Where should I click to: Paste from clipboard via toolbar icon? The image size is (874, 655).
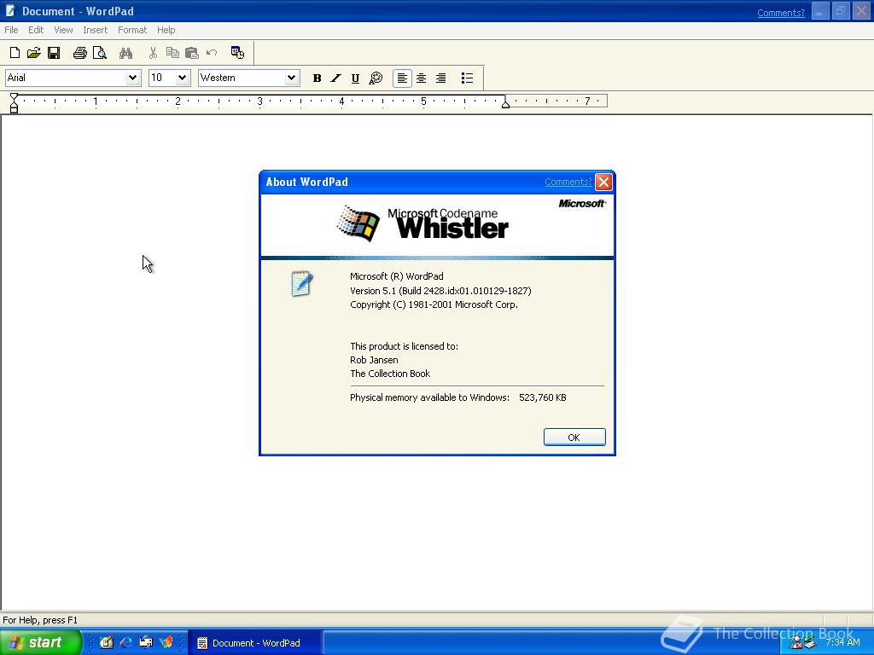pos(191,52)
